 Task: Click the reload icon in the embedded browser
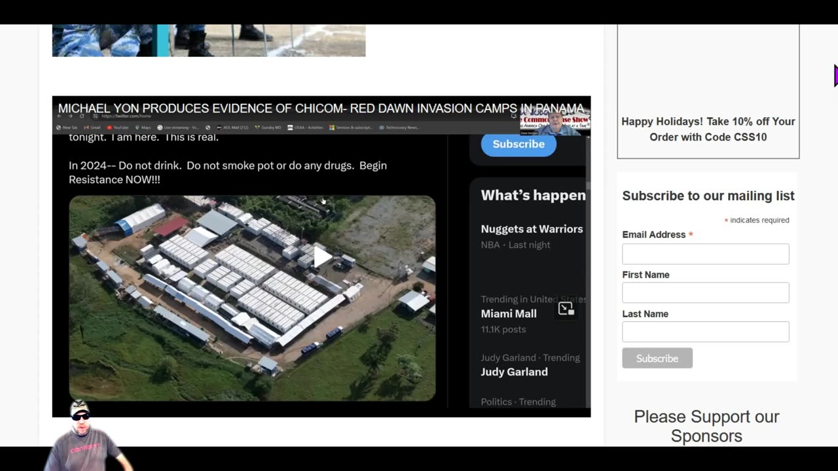[82, 116]
